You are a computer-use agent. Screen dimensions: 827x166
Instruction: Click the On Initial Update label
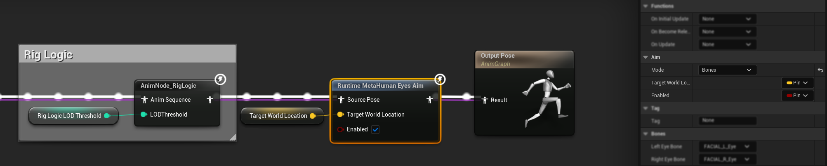(670, 19)
